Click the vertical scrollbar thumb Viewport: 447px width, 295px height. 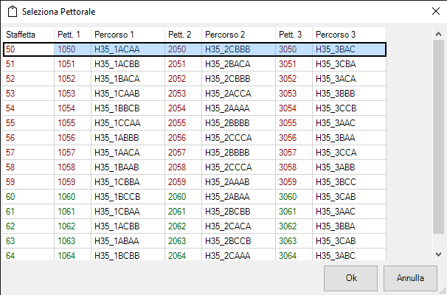(x=438, y=137)
